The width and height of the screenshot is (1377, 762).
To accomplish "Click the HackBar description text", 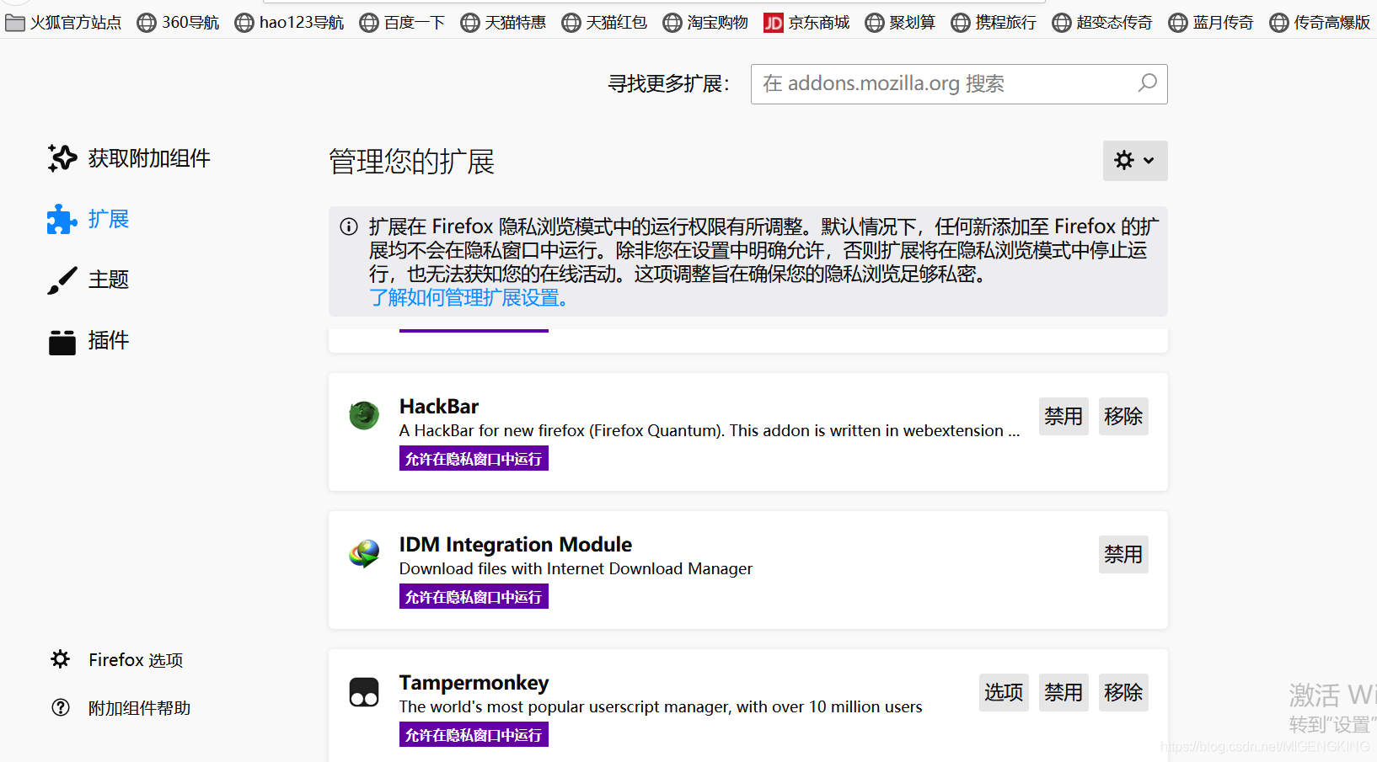I will point(710,431).
